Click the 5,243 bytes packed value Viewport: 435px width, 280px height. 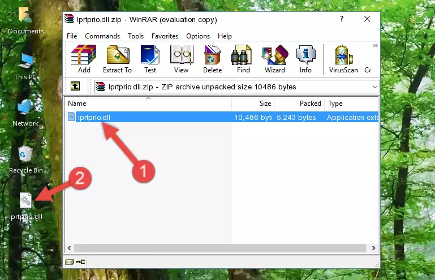click(296, 118)
